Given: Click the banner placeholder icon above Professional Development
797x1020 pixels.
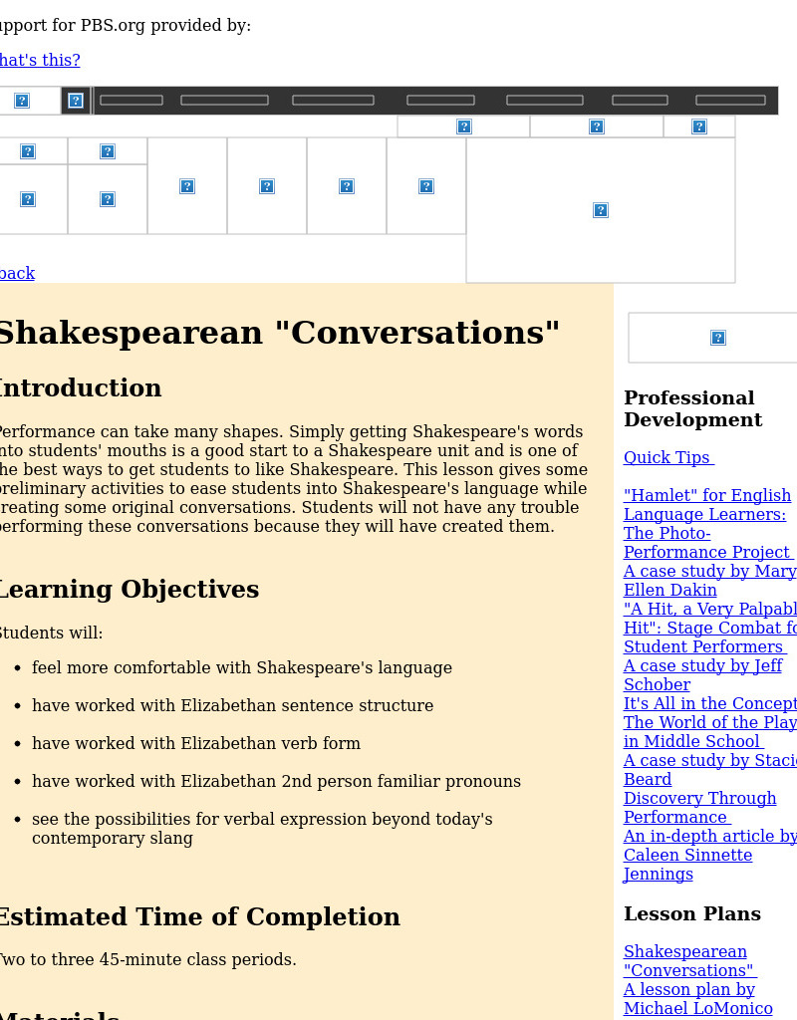Looking at the screenshot, I should click(718, 338).
